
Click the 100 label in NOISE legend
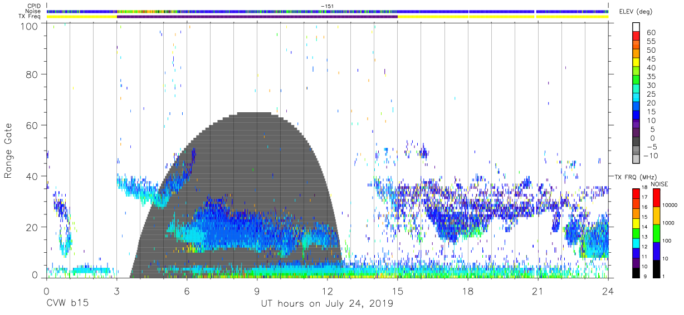click(x=668, y=241)
